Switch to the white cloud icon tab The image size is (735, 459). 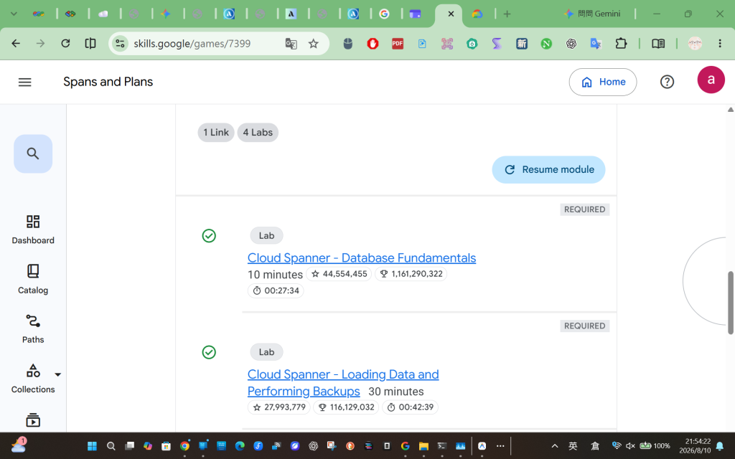103,14
